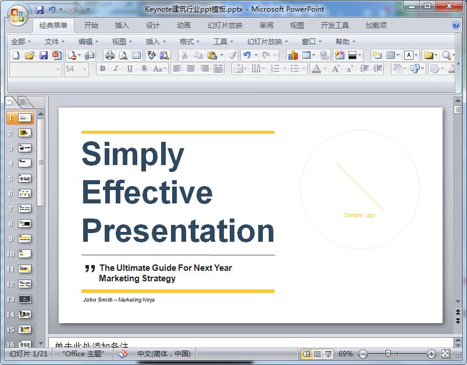Screen dimensions: 467x365
Task: Click the cut scissors icon
Action: click(x=185, y=55)
